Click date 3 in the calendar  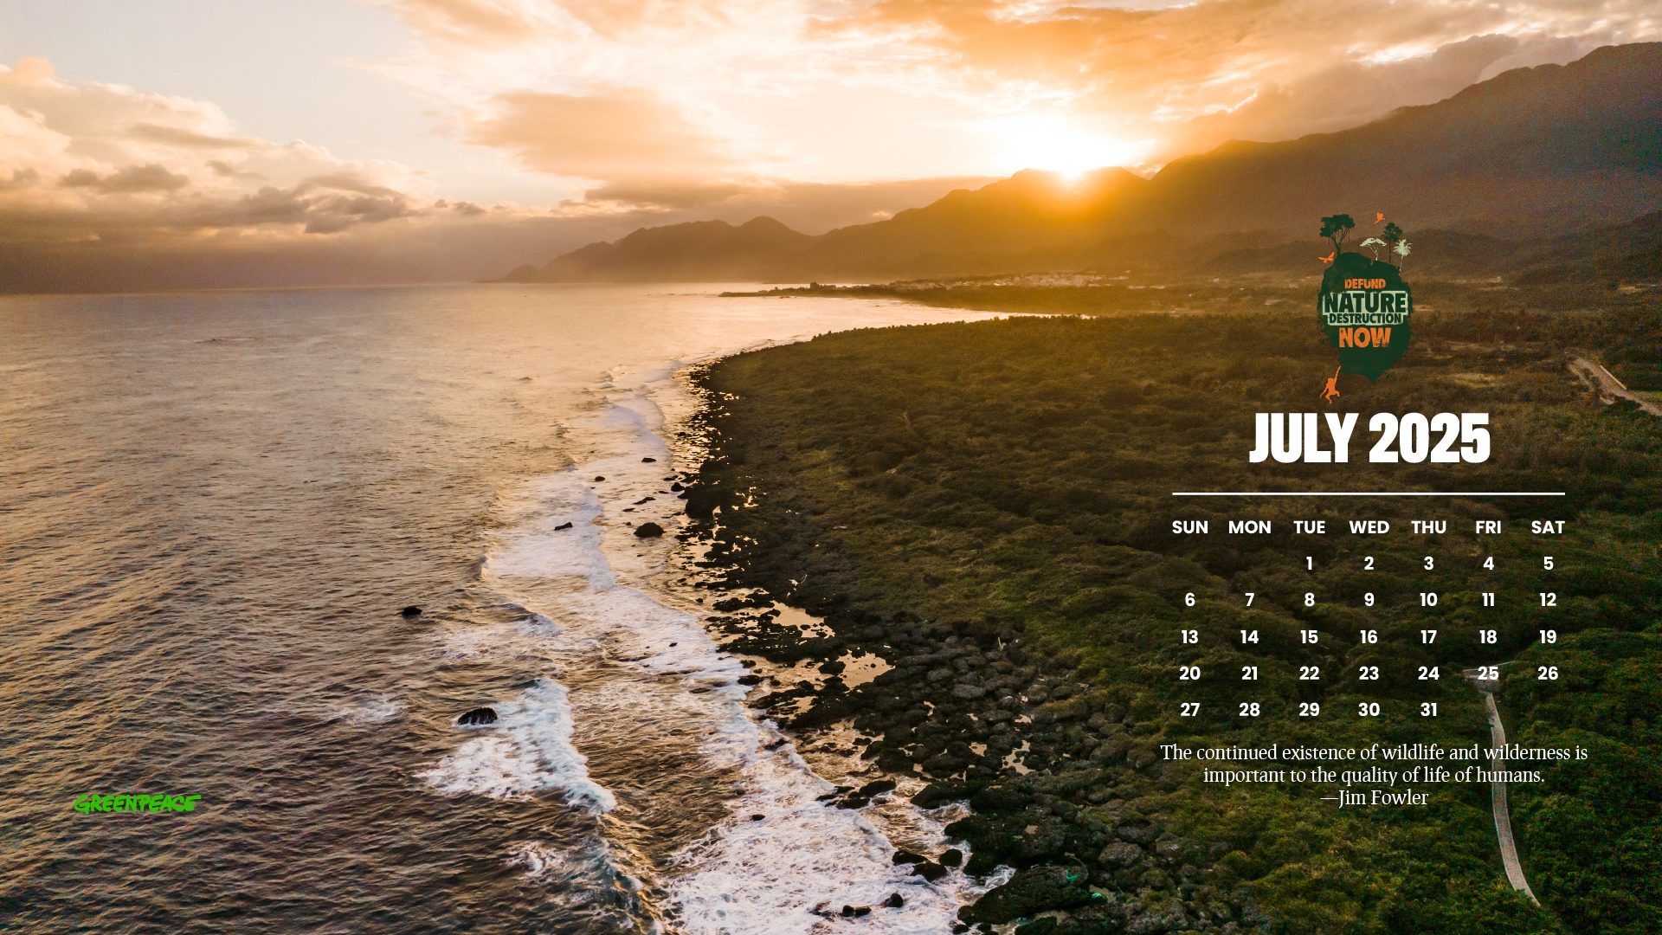tap(1428, 564)
